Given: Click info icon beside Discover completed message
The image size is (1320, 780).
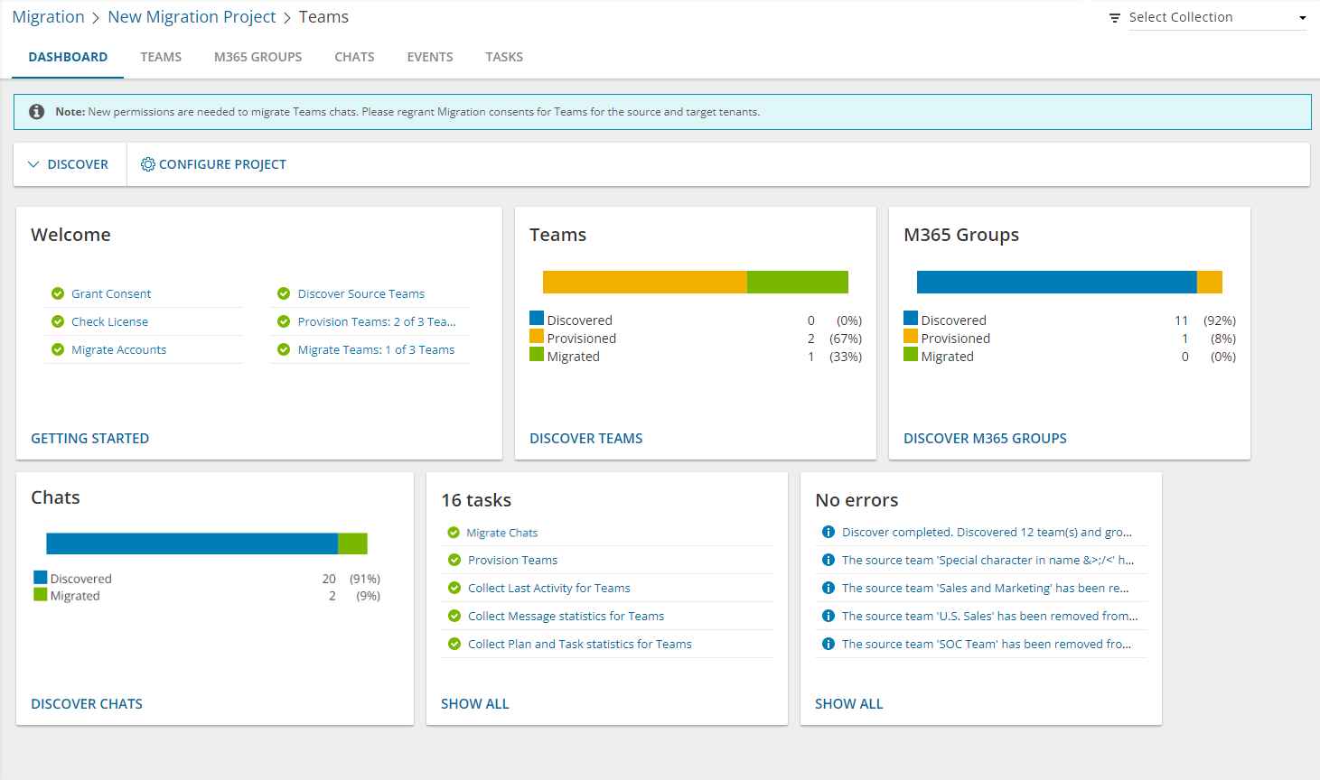Looking at the screenshot, I should point(828,532).
